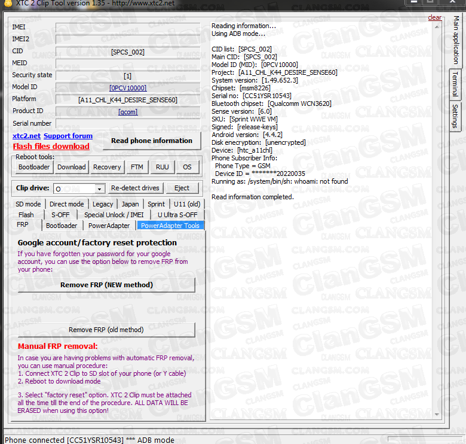Select the U Ultra S-OFF tab

[x=177, y=215]
